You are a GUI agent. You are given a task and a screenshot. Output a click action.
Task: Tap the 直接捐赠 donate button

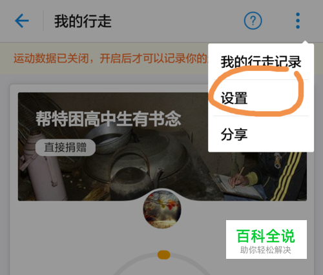[x=65, y=147]
